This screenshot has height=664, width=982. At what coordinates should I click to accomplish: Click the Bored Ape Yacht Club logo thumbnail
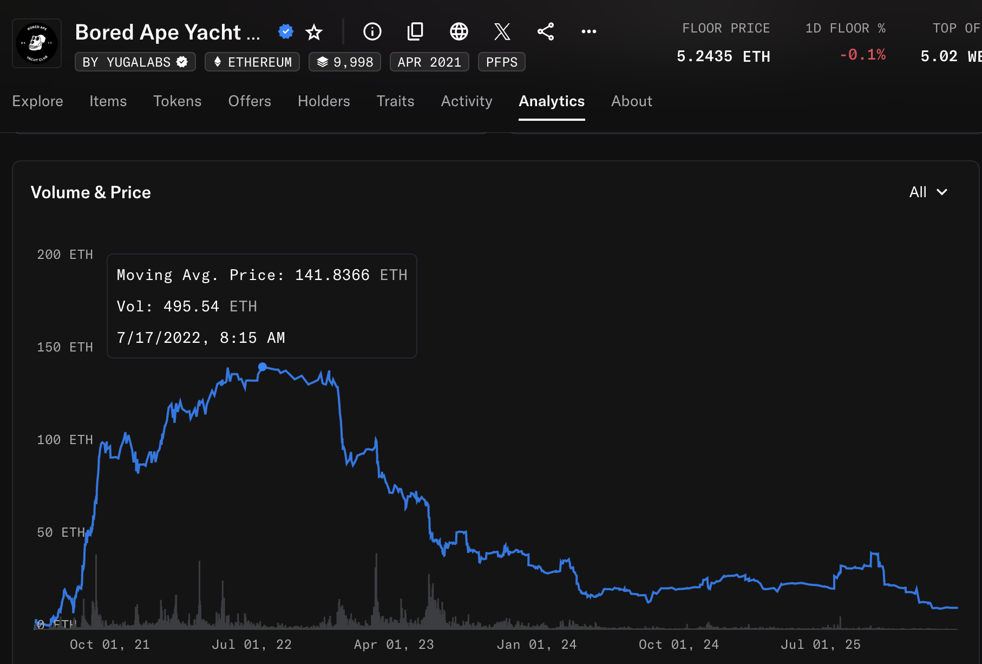(x=37, y=43)
